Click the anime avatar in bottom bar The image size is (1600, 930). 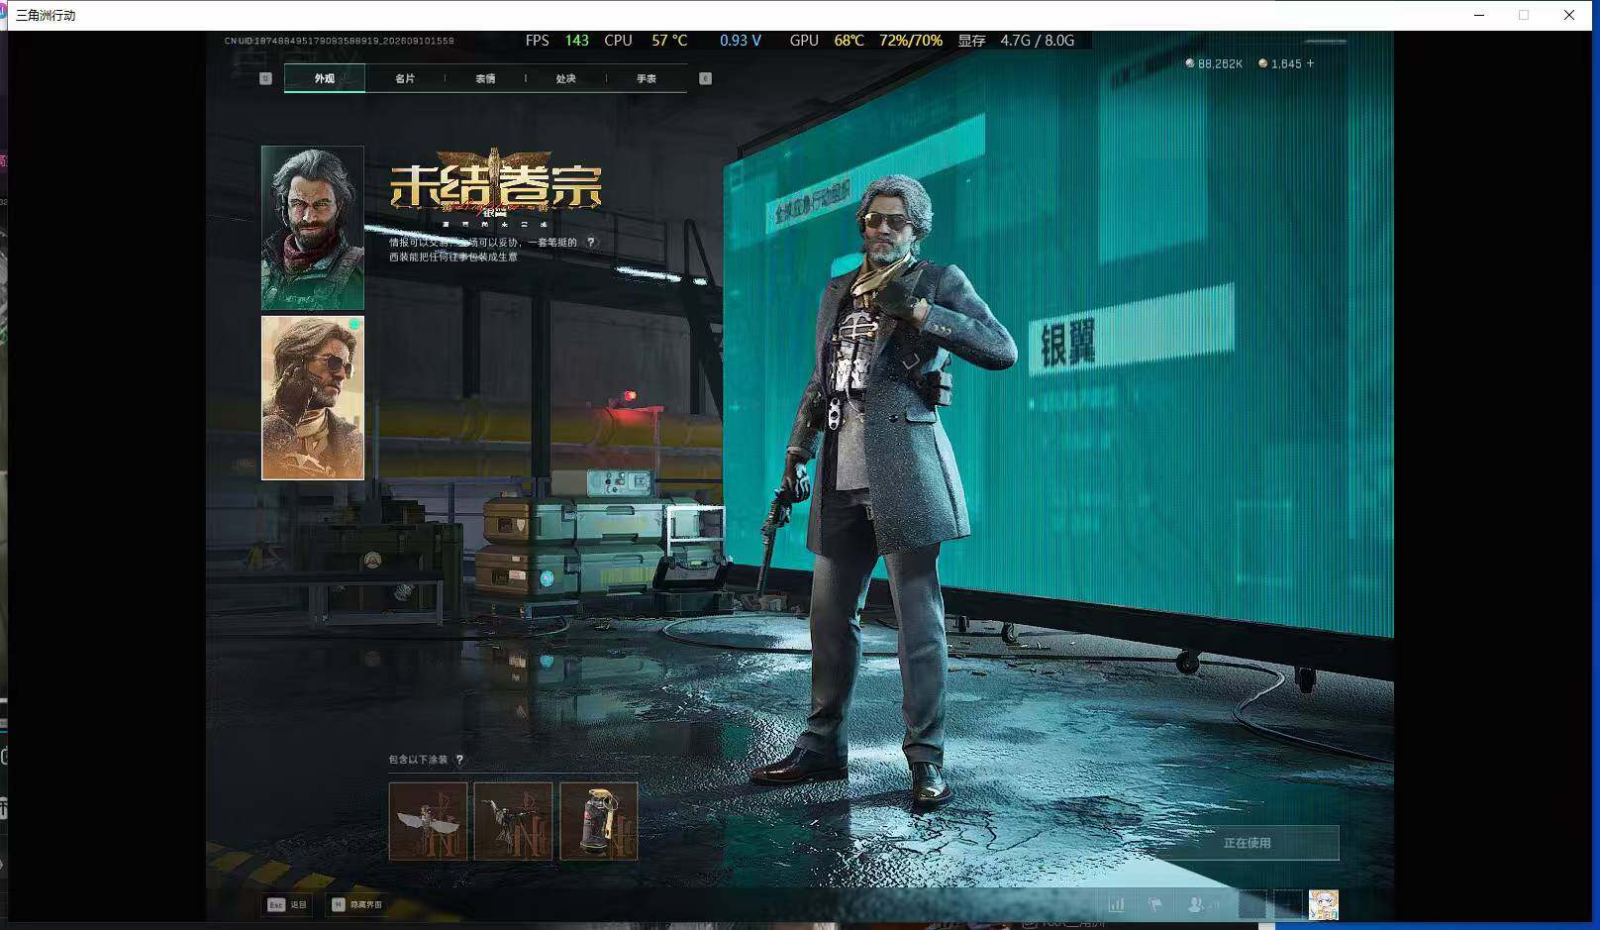pyautogui.click(x=1324, y=904)
